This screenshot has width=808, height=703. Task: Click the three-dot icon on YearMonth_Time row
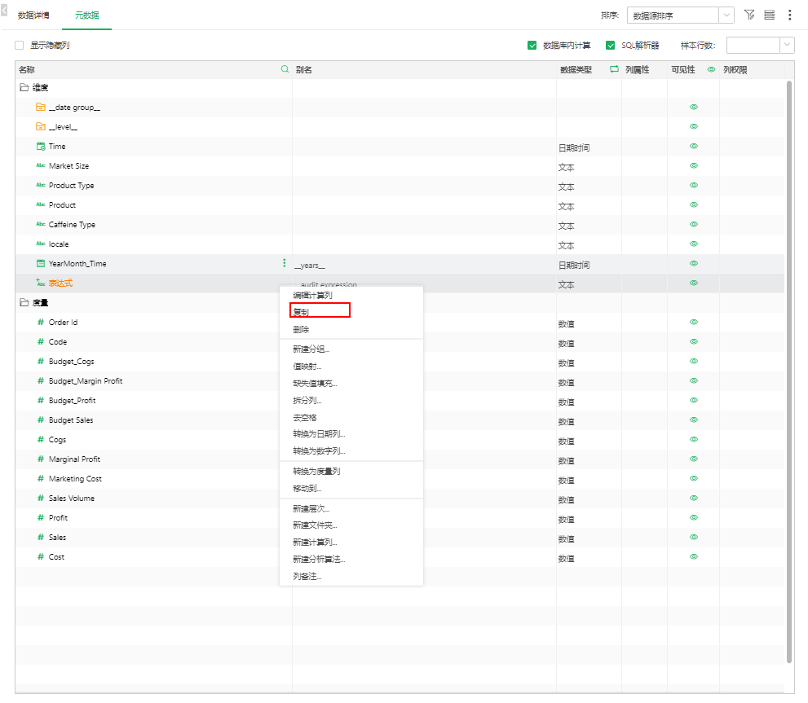[285, 263]
